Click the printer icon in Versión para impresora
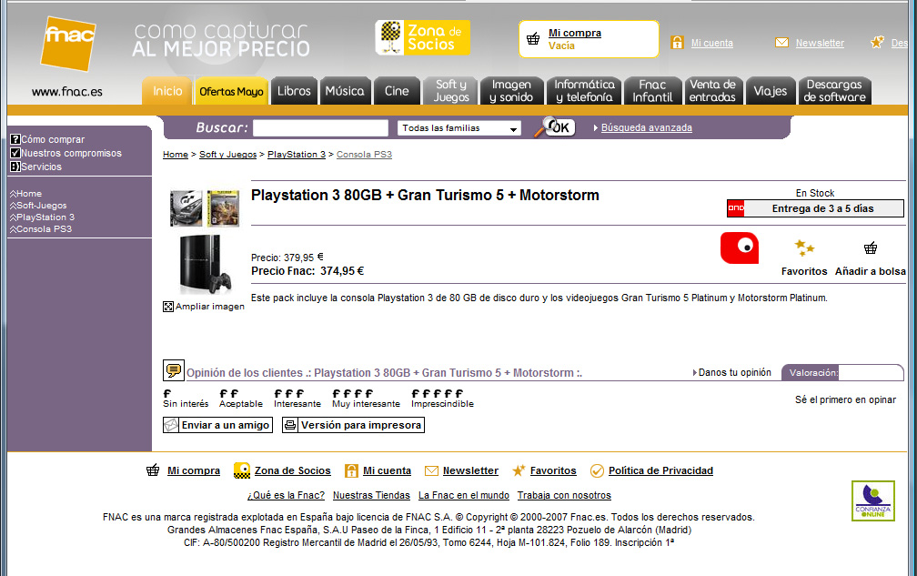 click(x=291, y=425)
